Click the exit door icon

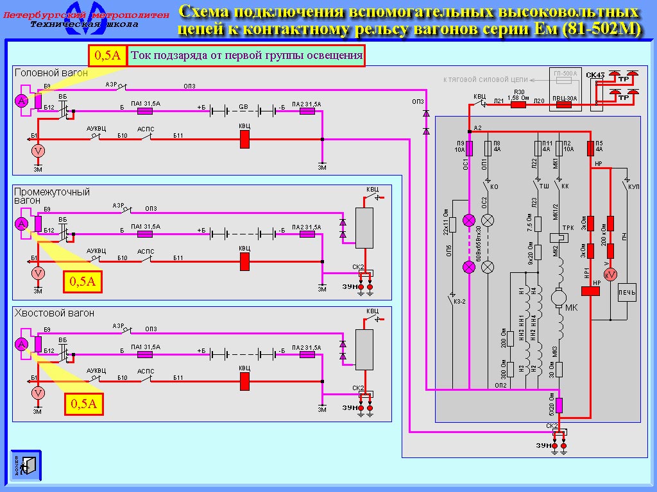click(25, 466)
